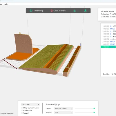Click the Layers slider handle
The width and height of the screenshot is (116, 116).
[94, 108]
